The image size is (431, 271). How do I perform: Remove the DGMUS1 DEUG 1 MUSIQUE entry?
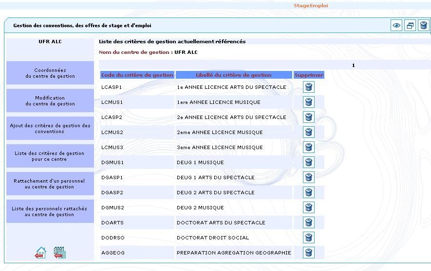click(308, 162)
